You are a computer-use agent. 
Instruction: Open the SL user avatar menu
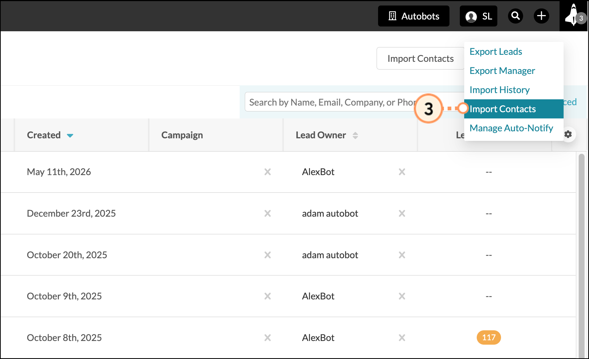478,16
